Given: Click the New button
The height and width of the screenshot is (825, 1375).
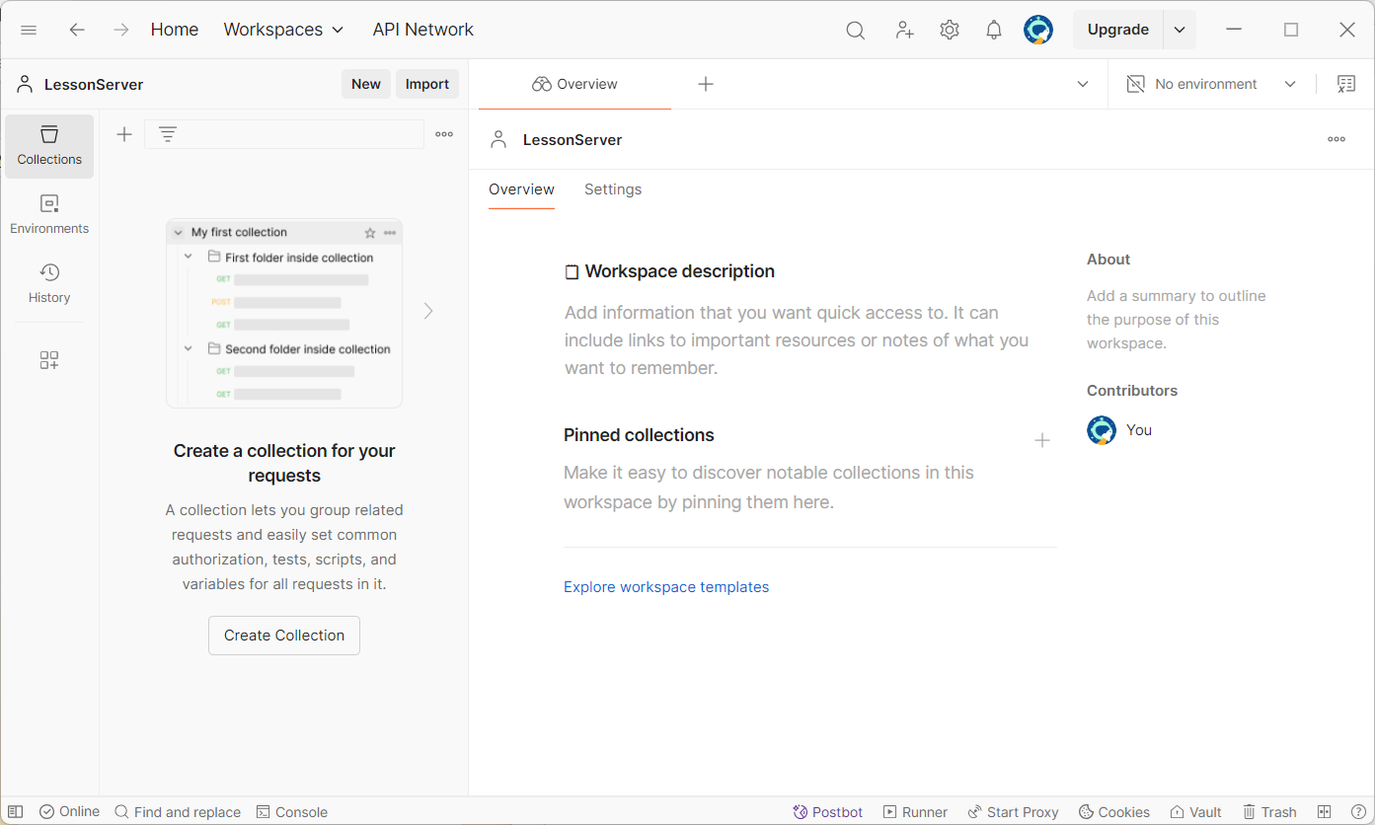Looking at the screenshot, I should [x=366, y=84].
